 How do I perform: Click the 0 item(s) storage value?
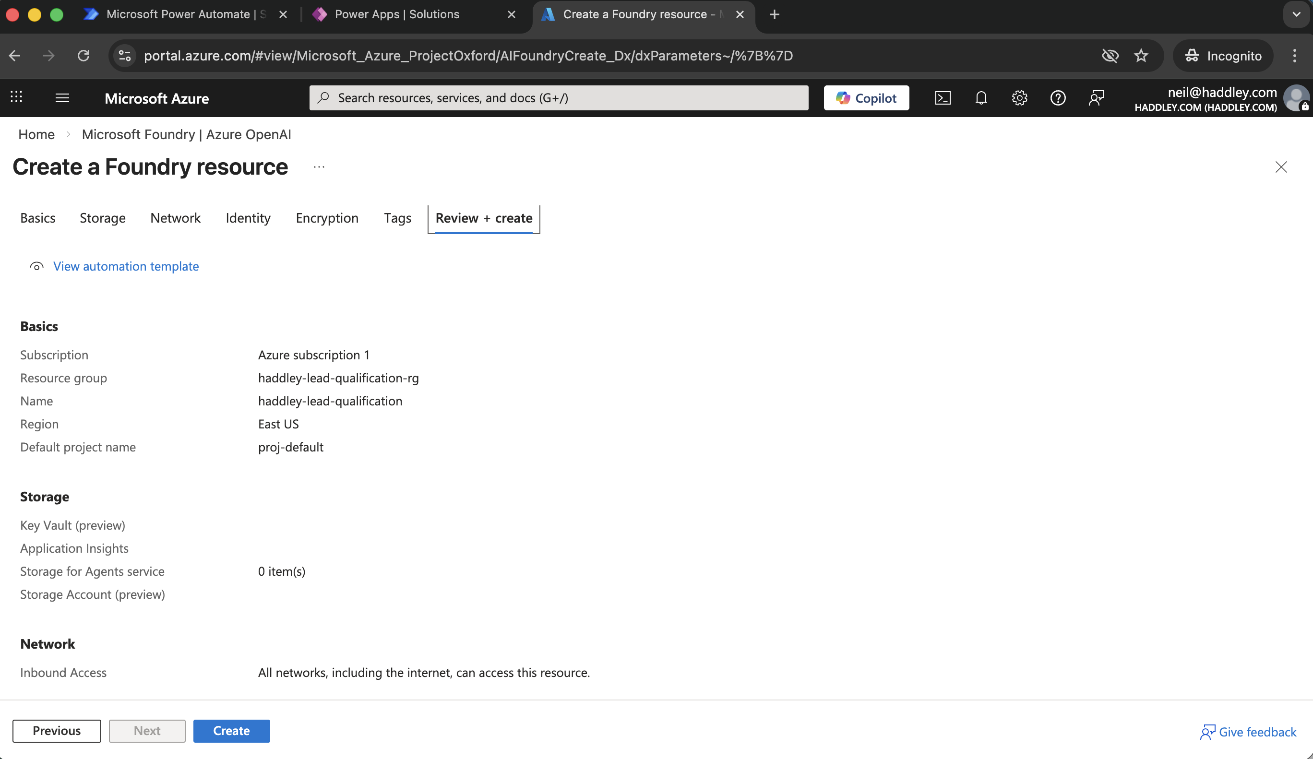point(281,571)
